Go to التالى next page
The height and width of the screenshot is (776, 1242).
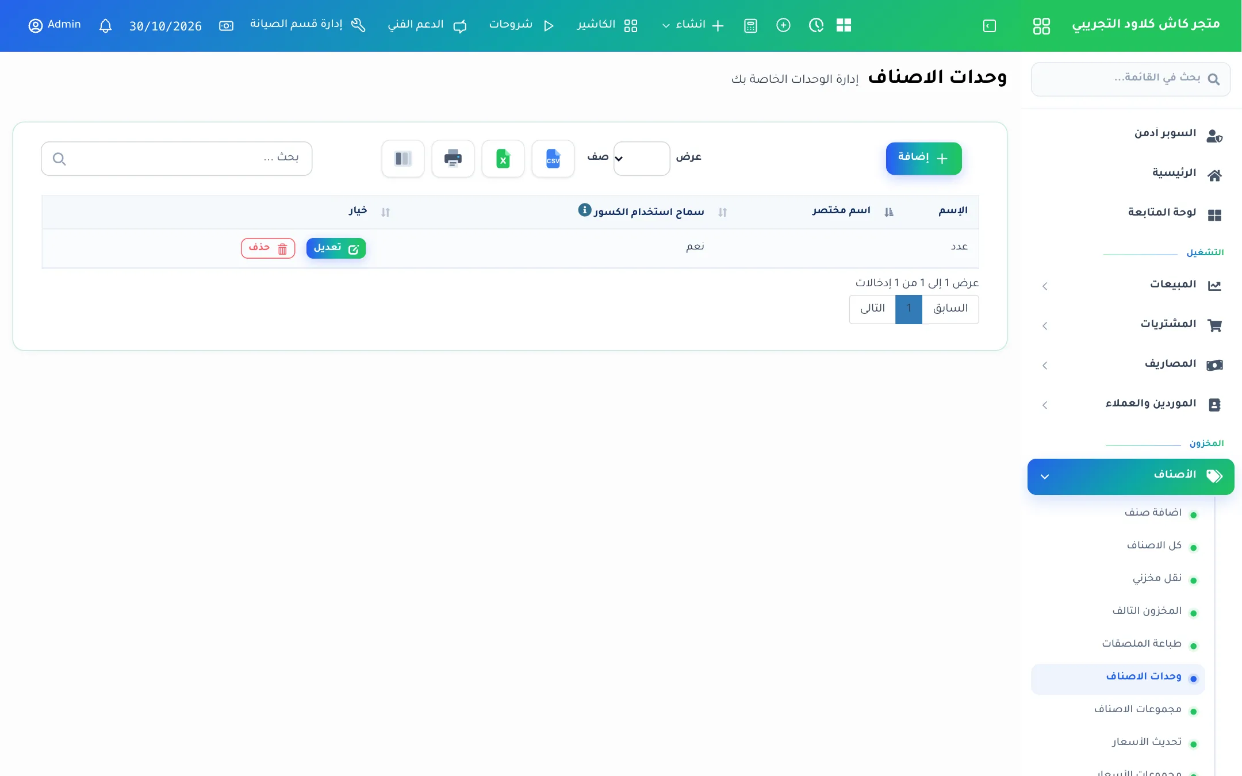pyautogui.click(x=872, y=309)
